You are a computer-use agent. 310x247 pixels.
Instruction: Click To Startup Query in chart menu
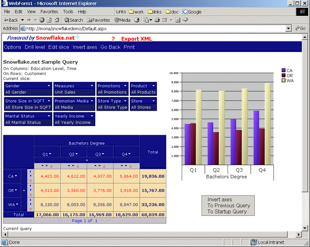[227, 211]
